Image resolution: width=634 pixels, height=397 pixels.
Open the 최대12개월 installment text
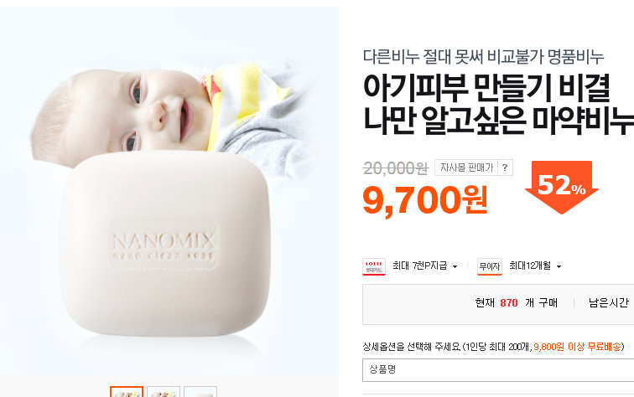click(530, 266)
